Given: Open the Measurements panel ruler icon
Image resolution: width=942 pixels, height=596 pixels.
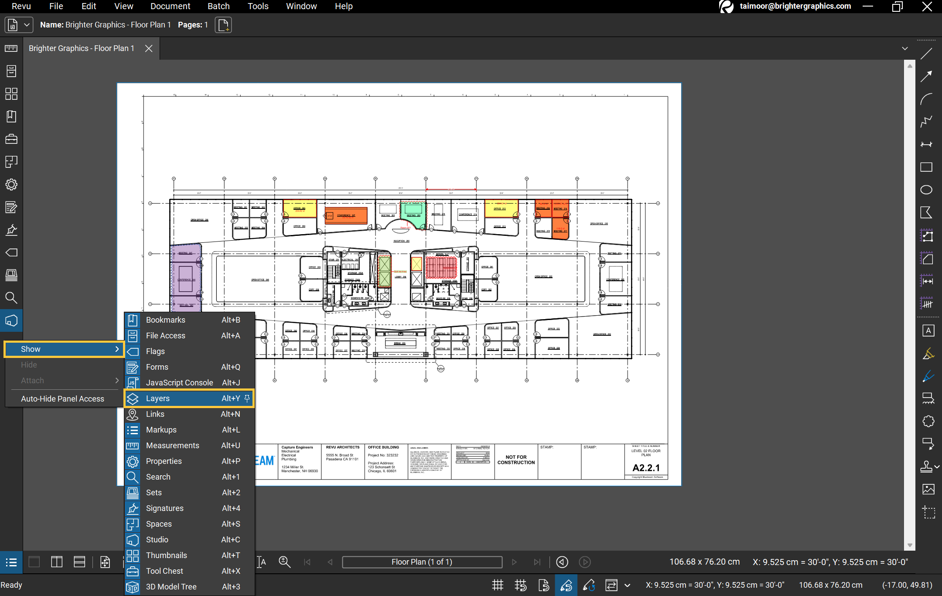Looking at the screenshot, I should point(11,48).
